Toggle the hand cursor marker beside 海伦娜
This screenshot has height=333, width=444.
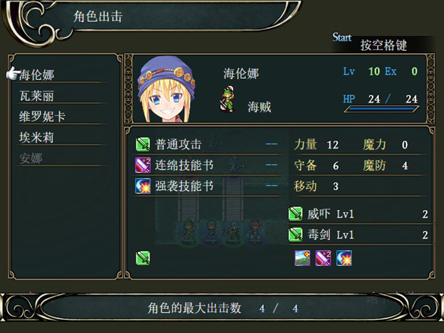12,73
